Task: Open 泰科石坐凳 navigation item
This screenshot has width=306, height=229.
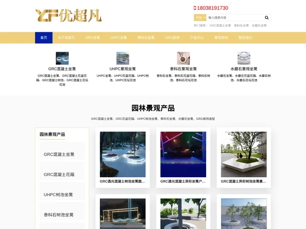Action: [x=146, y=38]
